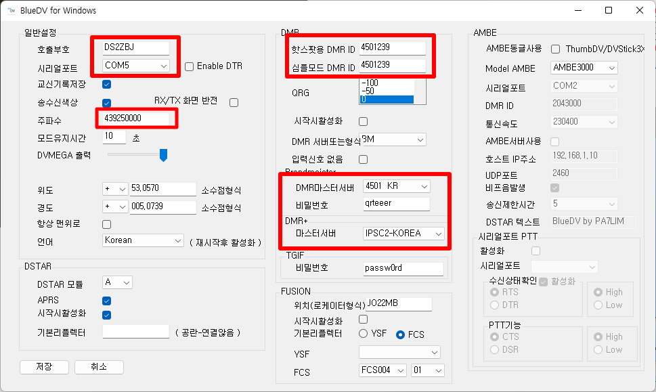Click the FUSION locator field JO22MB
The height and width of the screenshot is (392, 656).
[x=399, y=304]
